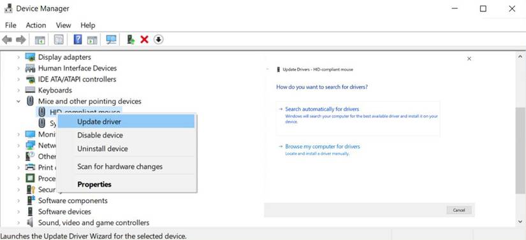Expand the Software components node
Viewport: 526px width, 240px height.
(18, 201)
